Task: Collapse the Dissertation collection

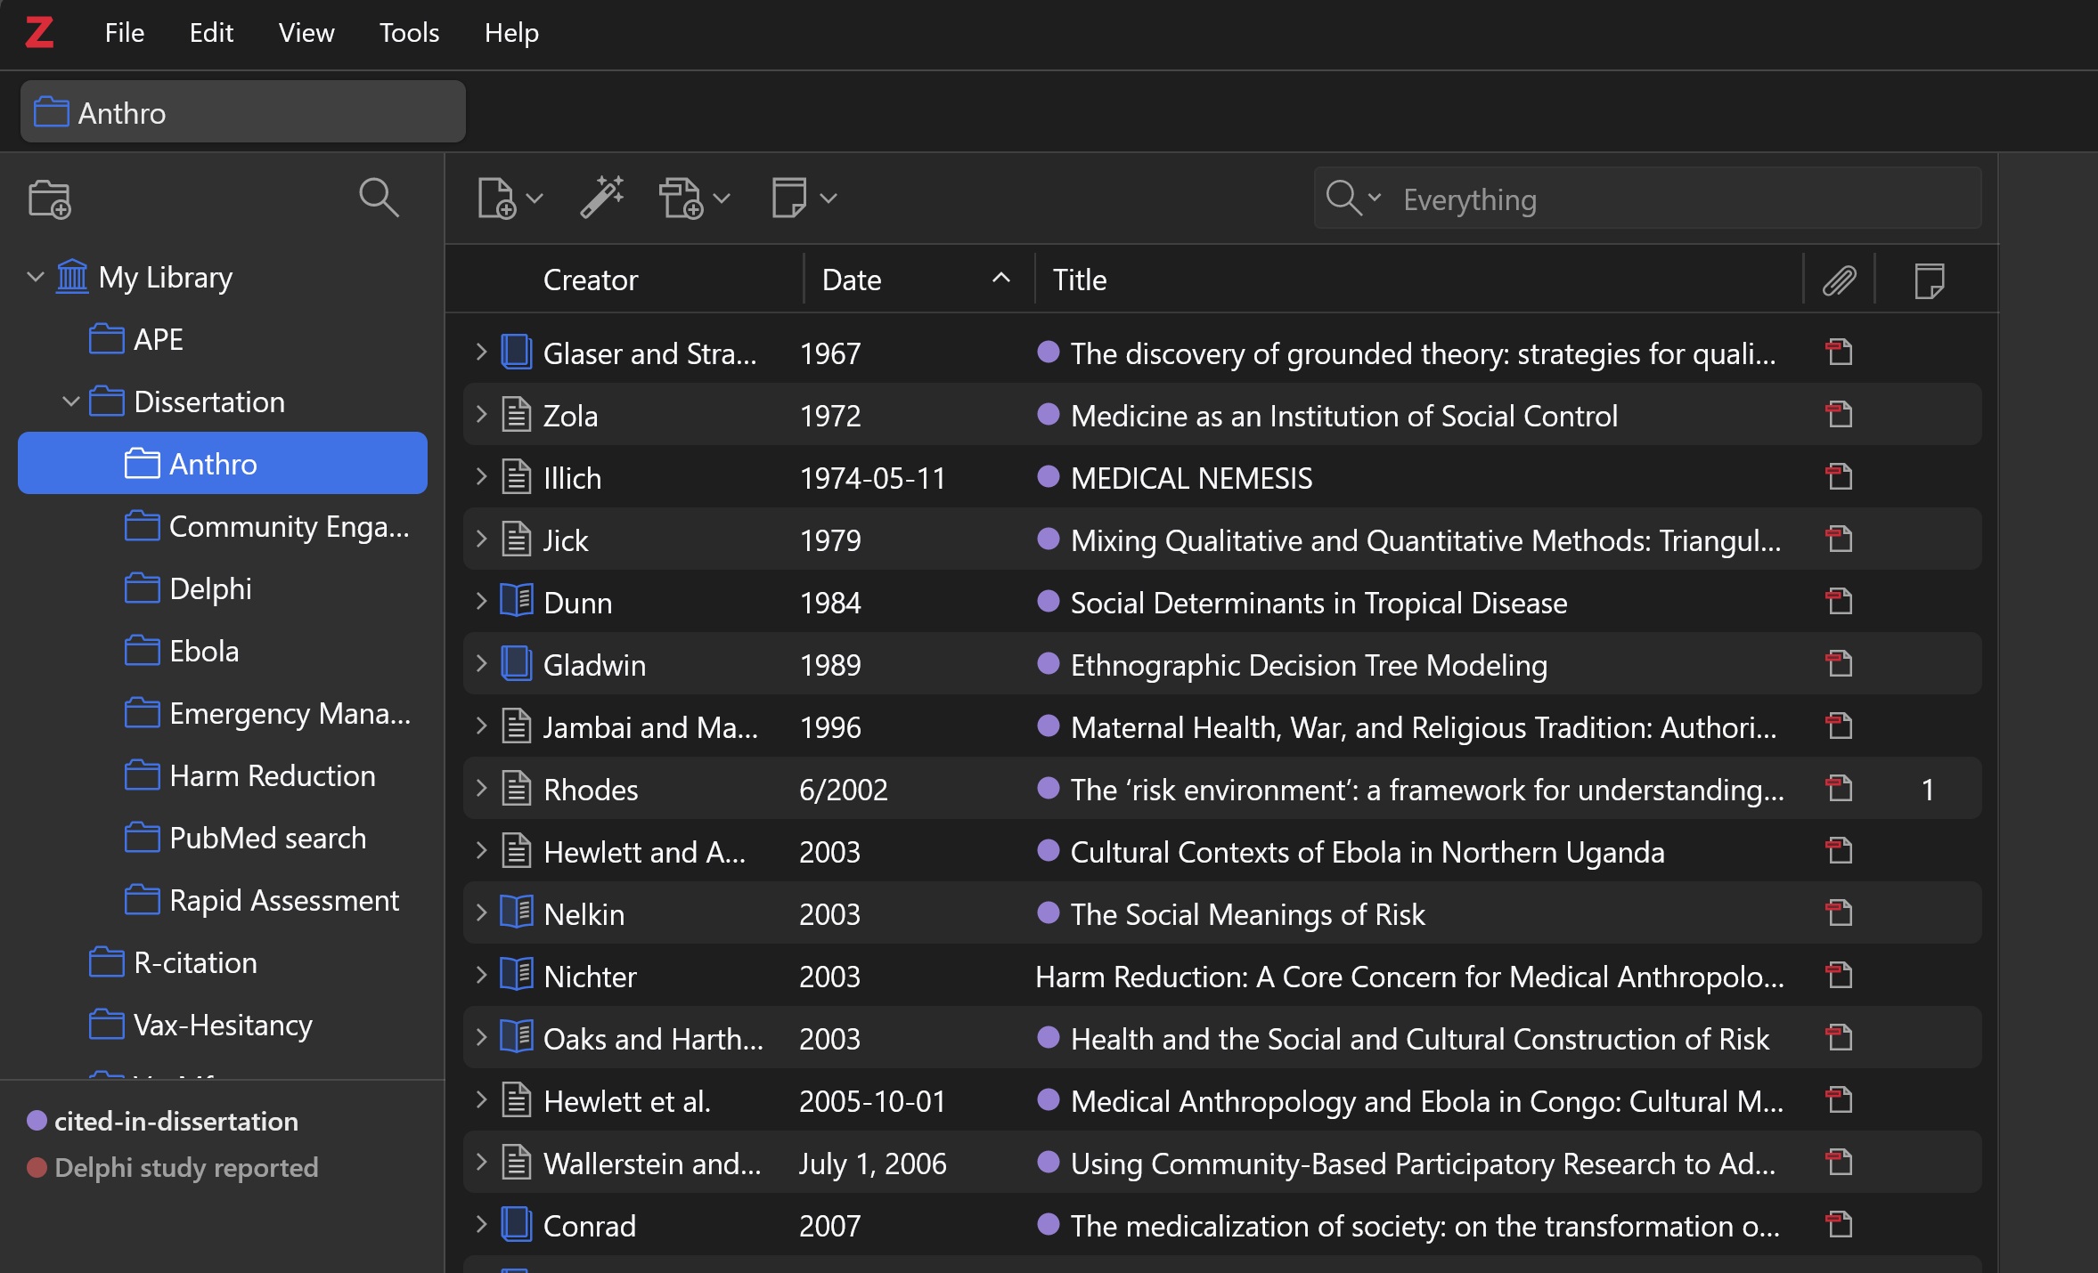Action: 71,401
